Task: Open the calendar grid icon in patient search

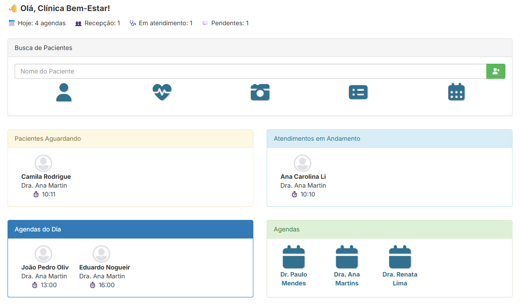Action: (456, 92)
